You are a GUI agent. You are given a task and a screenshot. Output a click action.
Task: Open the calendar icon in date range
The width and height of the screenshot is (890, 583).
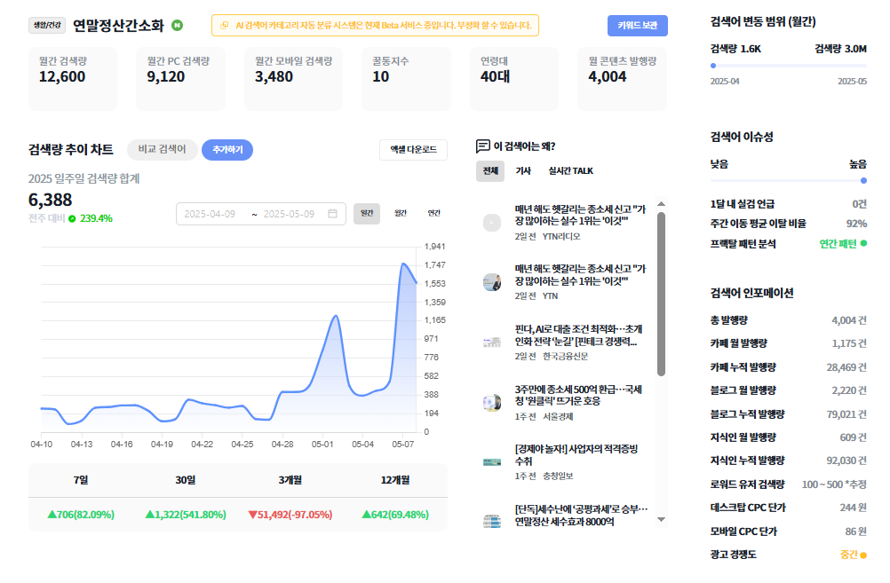(x=332, y=214)
